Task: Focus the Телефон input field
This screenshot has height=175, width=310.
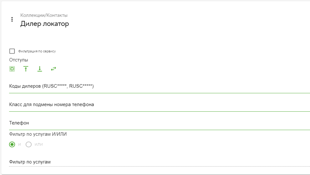Action: tap(160, 123)
